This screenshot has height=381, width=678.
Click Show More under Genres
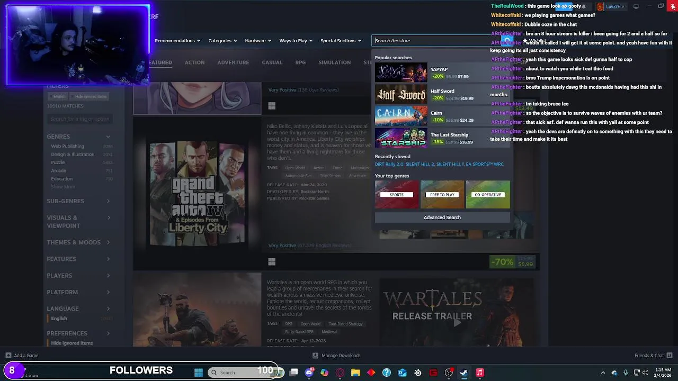pyautogui.click(x=63, y=187)
